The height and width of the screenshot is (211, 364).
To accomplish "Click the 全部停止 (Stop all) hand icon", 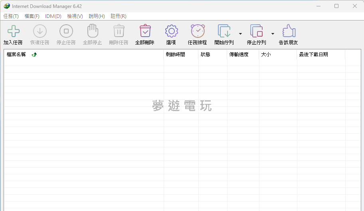I will click(92, 31).
